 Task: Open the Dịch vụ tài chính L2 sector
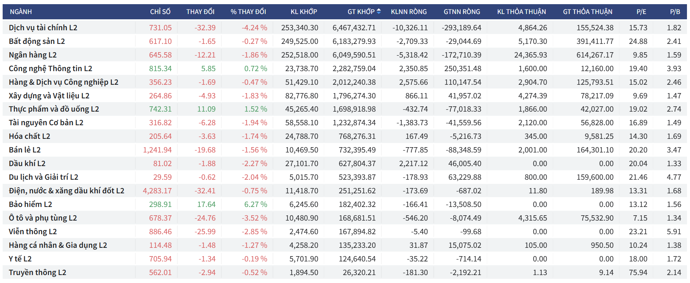click(43, 28)
